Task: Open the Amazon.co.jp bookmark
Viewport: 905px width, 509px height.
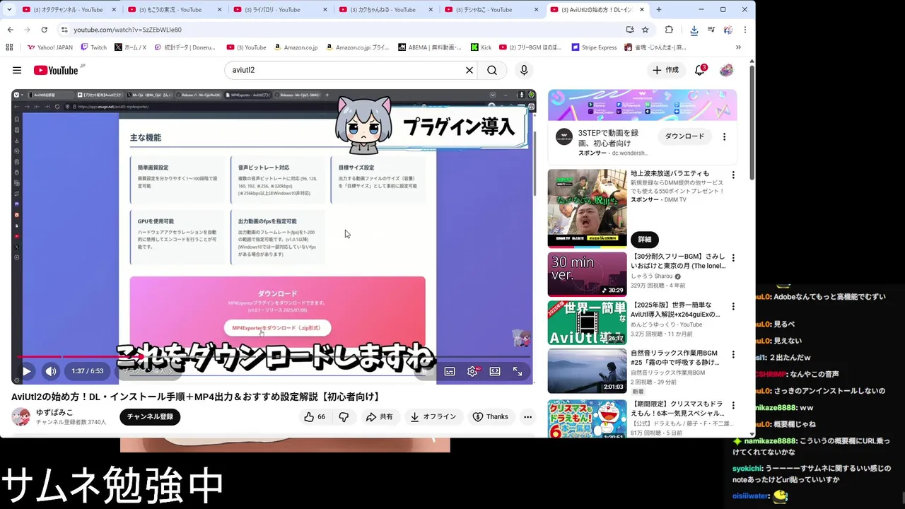Action: (296, 47)
